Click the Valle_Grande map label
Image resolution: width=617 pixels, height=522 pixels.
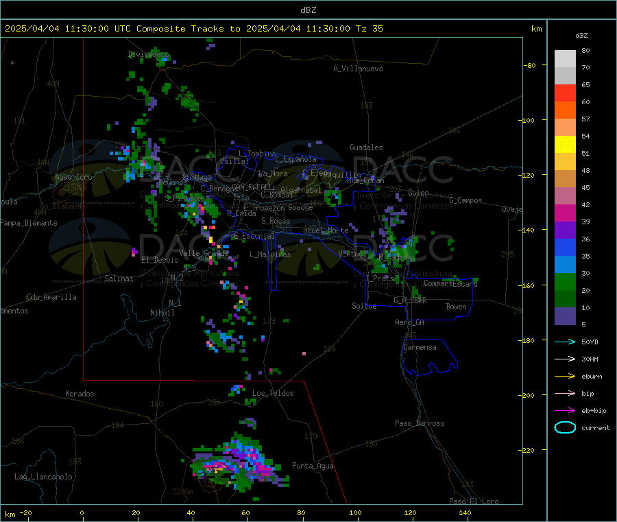point(204,253)
